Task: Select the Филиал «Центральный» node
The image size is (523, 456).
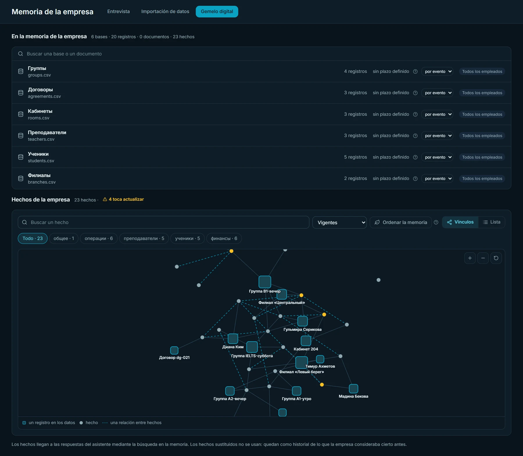Action: [x=282, y=294]
